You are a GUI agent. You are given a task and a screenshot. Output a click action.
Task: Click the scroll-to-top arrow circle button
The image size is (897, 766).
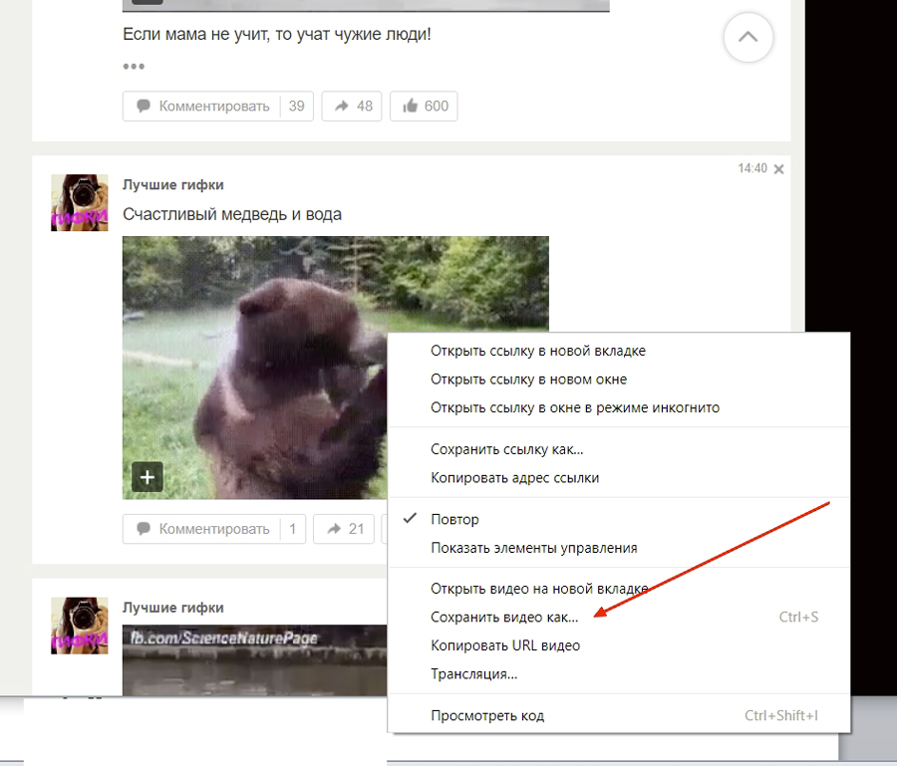(747, 40)
